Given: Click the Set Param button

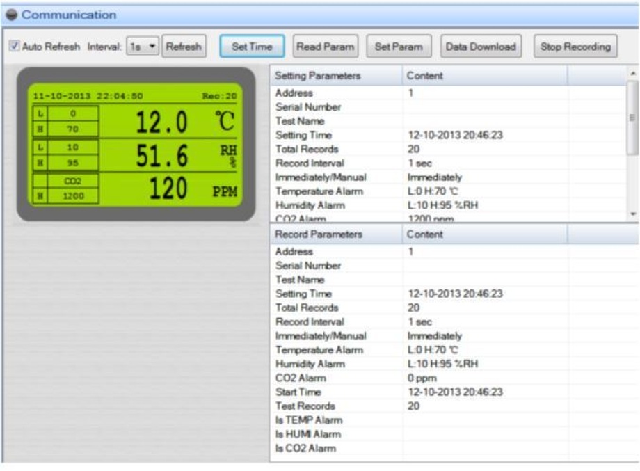Looking at the screenshot, I should (x=399, y=47).
